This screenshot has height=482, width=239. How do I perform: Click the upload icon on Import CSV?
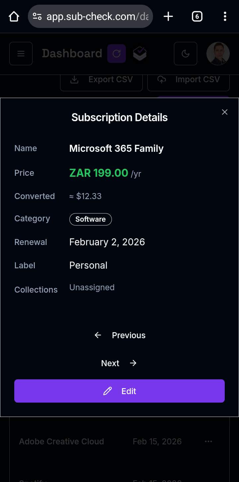point(162,79)
